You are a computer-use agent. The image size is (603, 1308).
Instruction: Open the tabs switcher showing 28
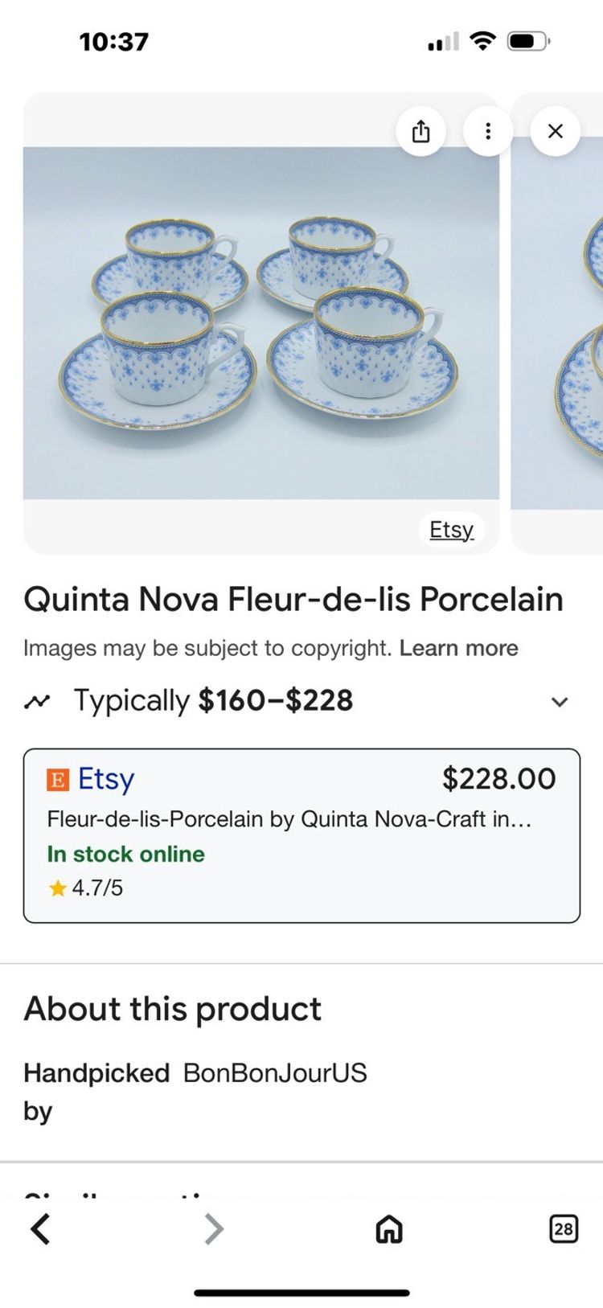(x=563, y=1228)
